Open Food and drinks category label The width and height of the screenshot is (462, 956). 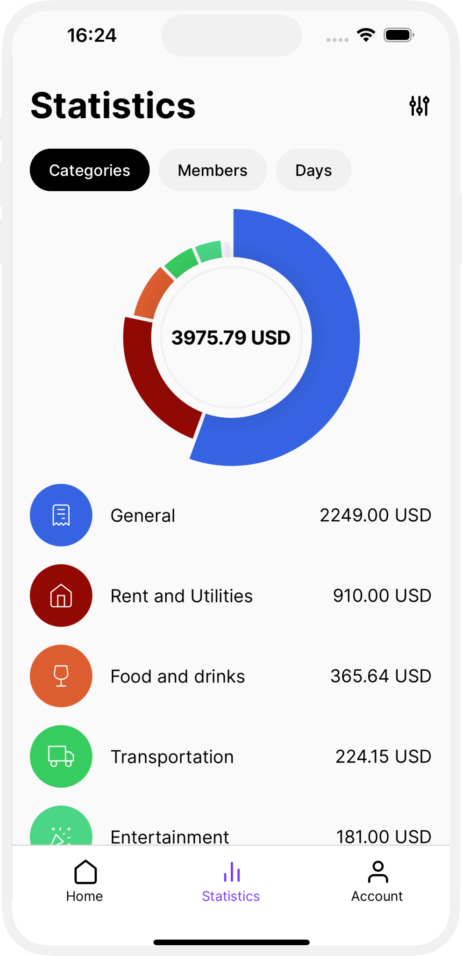(178, 676)
